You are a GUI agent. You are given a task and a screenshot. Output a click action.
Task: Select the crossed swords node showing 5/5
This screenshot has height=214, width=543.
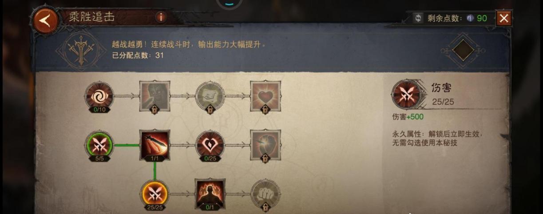pyautogui.click(x=99, y=145)
